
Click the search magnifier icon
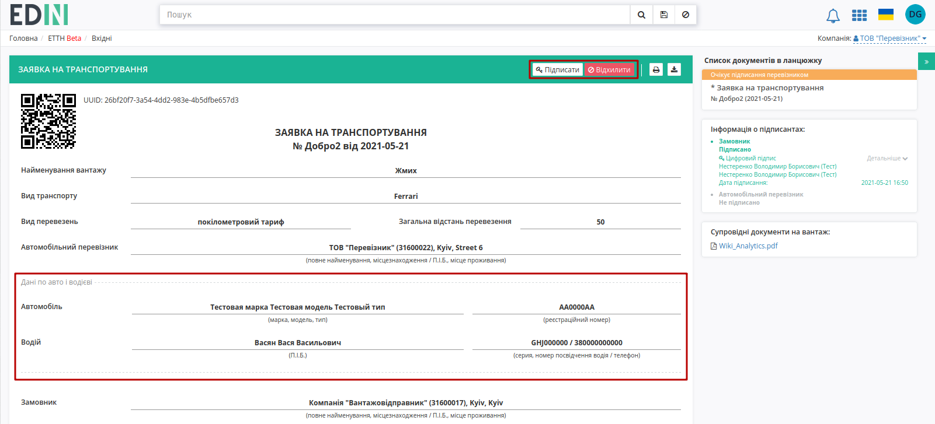(641, 15)
